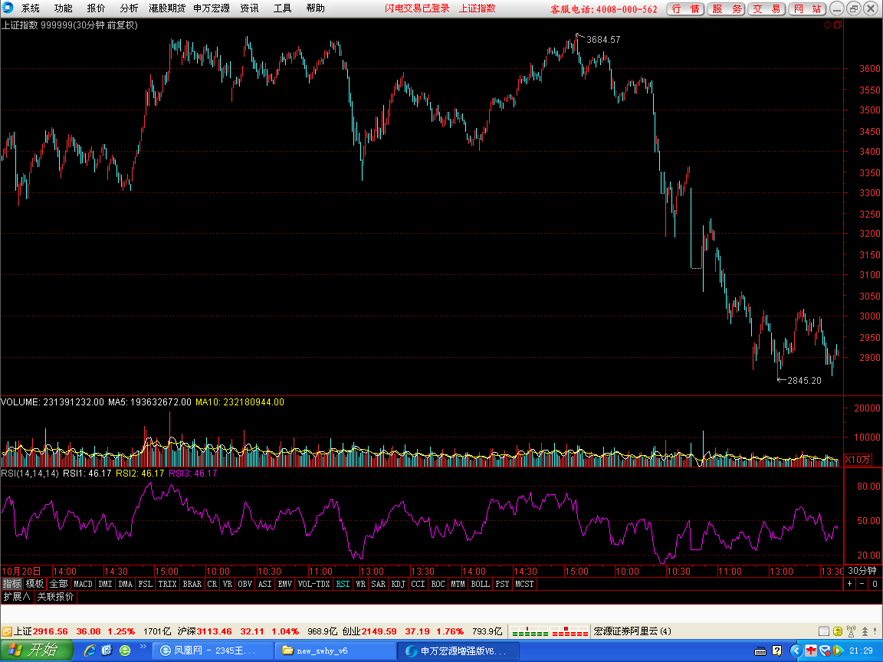This screenshot has width=883, height=662.
Task: Click the red restore-window icon atop the chart
Action: click(837, 25)
